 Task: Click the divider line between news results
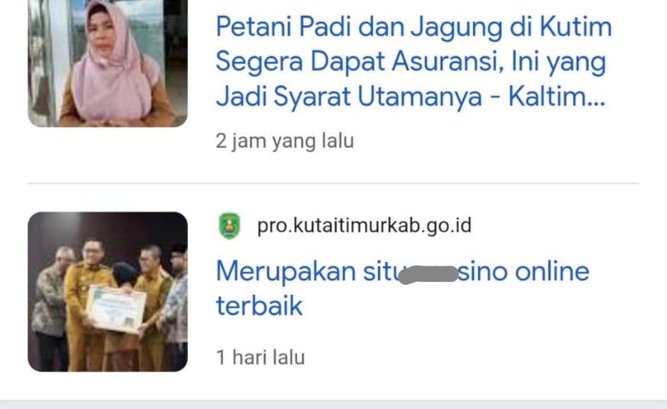click(333, 183)
